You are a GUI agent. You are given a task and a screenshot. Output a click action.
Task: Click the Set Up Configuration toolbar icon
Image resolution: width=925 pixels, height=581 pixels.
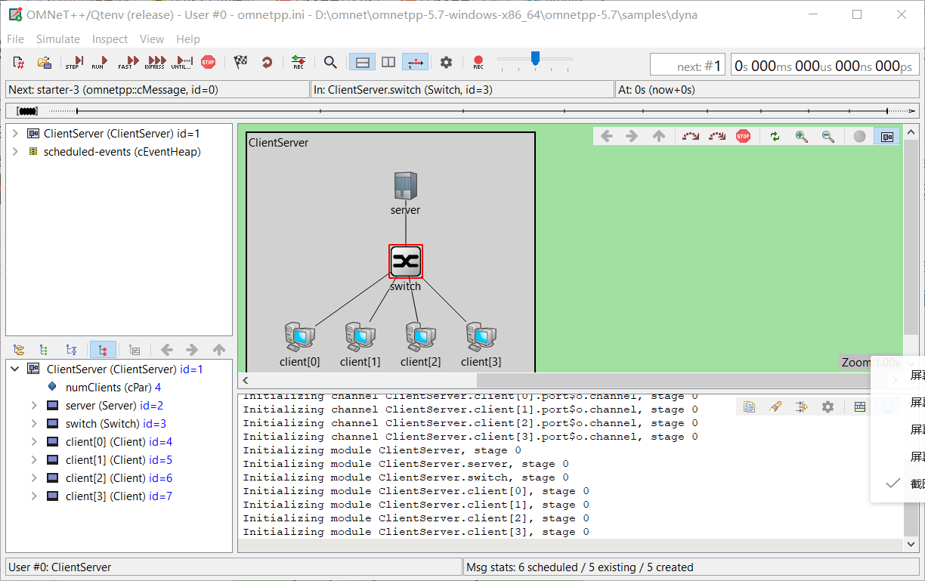coord(19,63)
